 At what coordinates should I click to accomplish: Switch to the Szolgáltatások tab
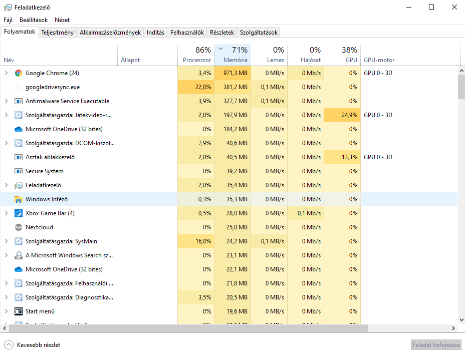[259, 32]
